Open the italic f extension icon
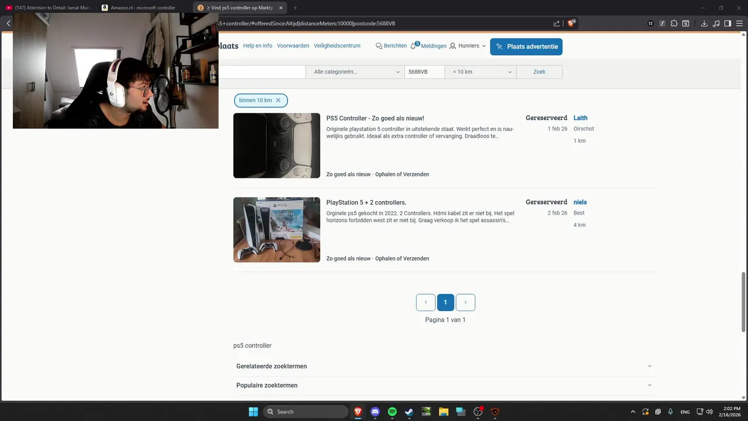 click(662, 23)
